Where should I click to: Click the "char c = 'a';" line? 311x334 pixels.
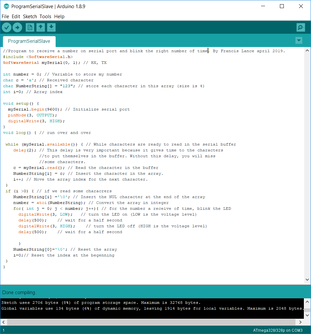48,80
